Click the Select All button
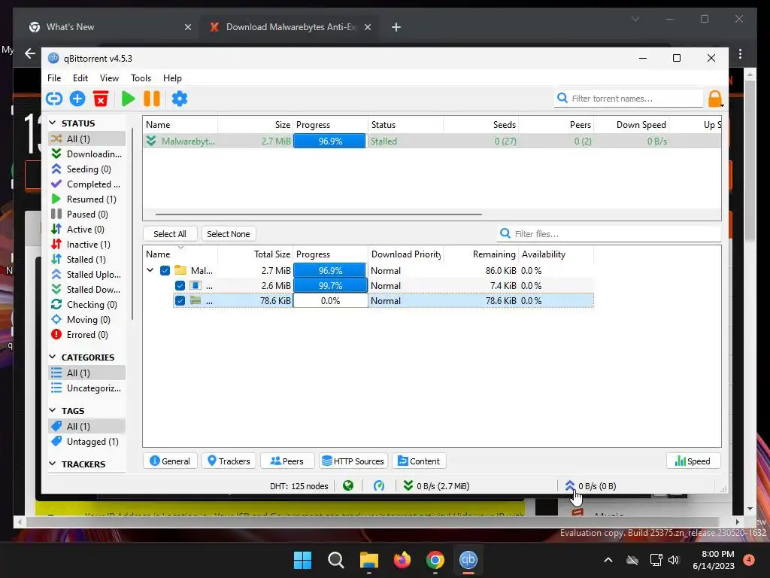Image resolution: width=770 pixels, height=578 pixels. [x=169, y=234]
